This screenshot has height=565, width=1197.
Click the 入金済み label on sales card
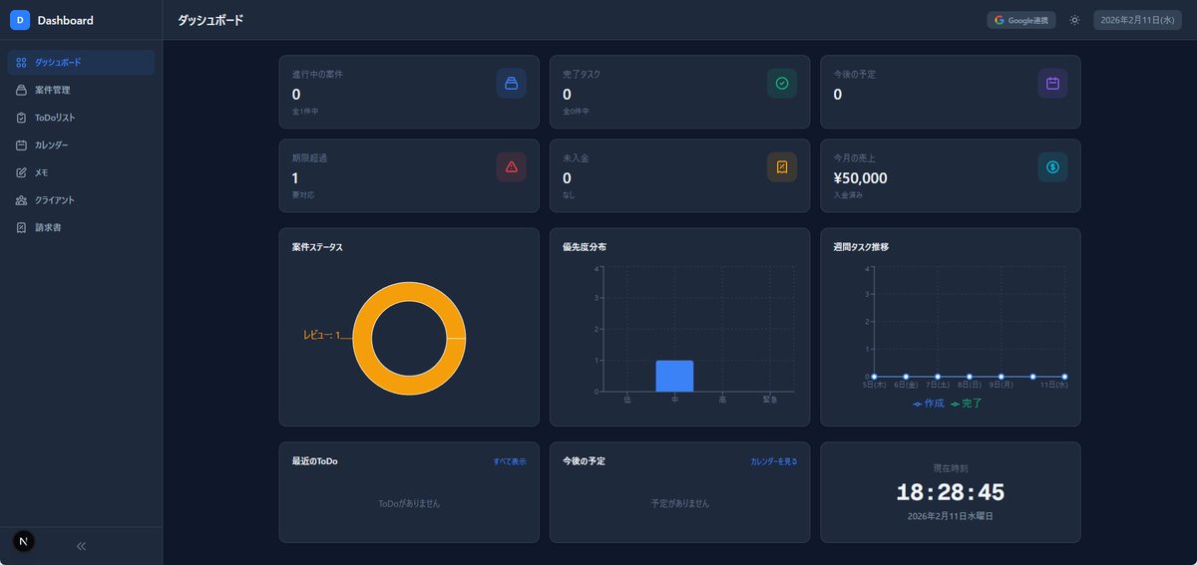point(848,195)
